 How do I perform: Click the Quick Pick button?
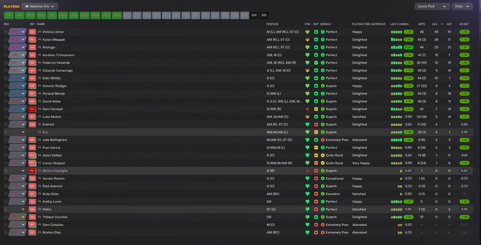pos(426,6)
